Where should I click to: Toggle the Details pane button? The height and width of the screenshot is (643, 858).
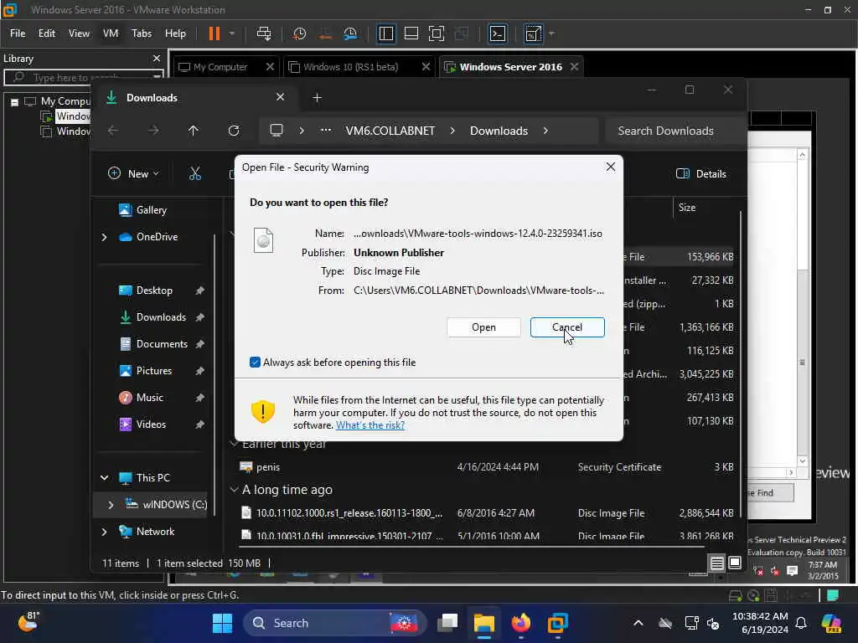pyautogui.click(x=701, y=174)
